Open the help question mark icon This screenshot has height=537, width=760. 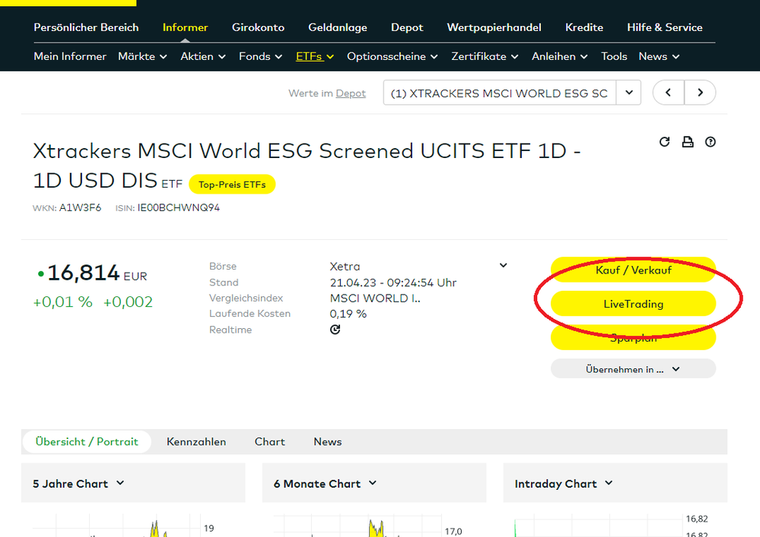click(711, 142)
